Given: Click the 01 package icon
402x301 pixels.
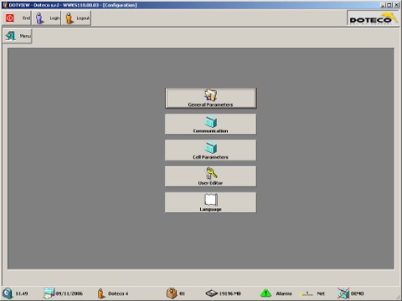Looking at the screenshot, I should pos(172,293).
